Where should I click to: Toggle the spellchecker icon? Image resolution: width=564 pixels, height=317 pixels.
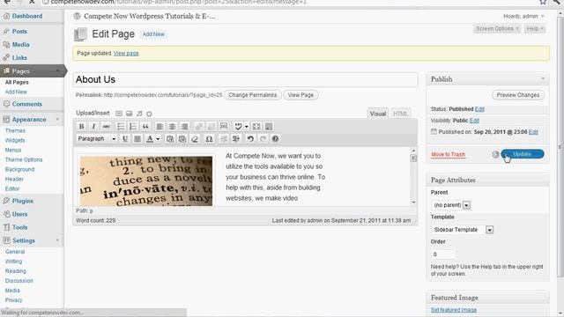point(238,127)
